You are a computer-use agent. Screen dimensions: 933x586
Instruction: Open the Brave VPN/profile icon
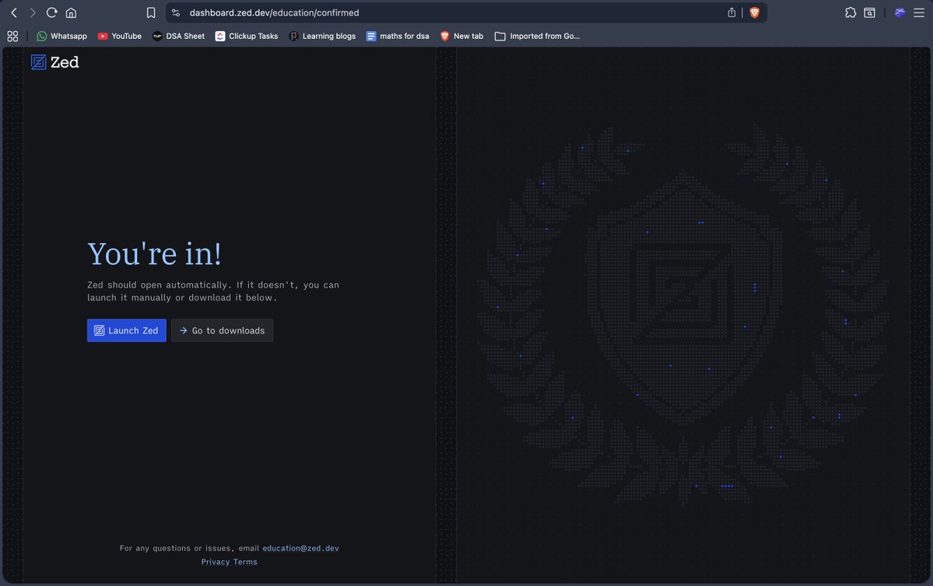click(x=900, y=12)
